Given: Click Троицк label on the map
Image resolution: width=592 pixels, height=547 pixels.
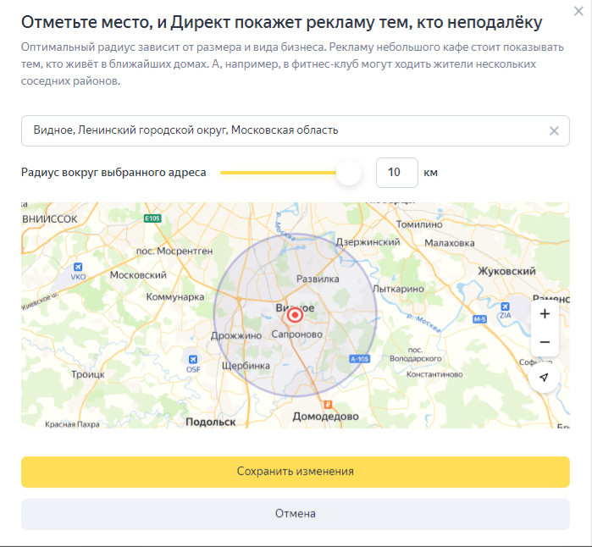Looking at the screenshot, I should click(x=88, y=374).
